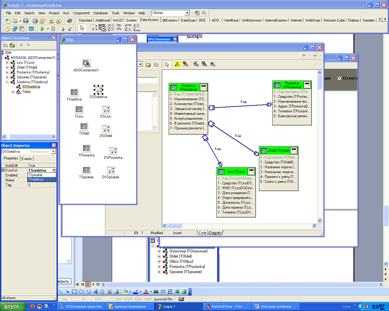Expand Postavka {TPostavka} in Object TreeView
This screenshot has height=311, width=389.
tap(7, 72)
